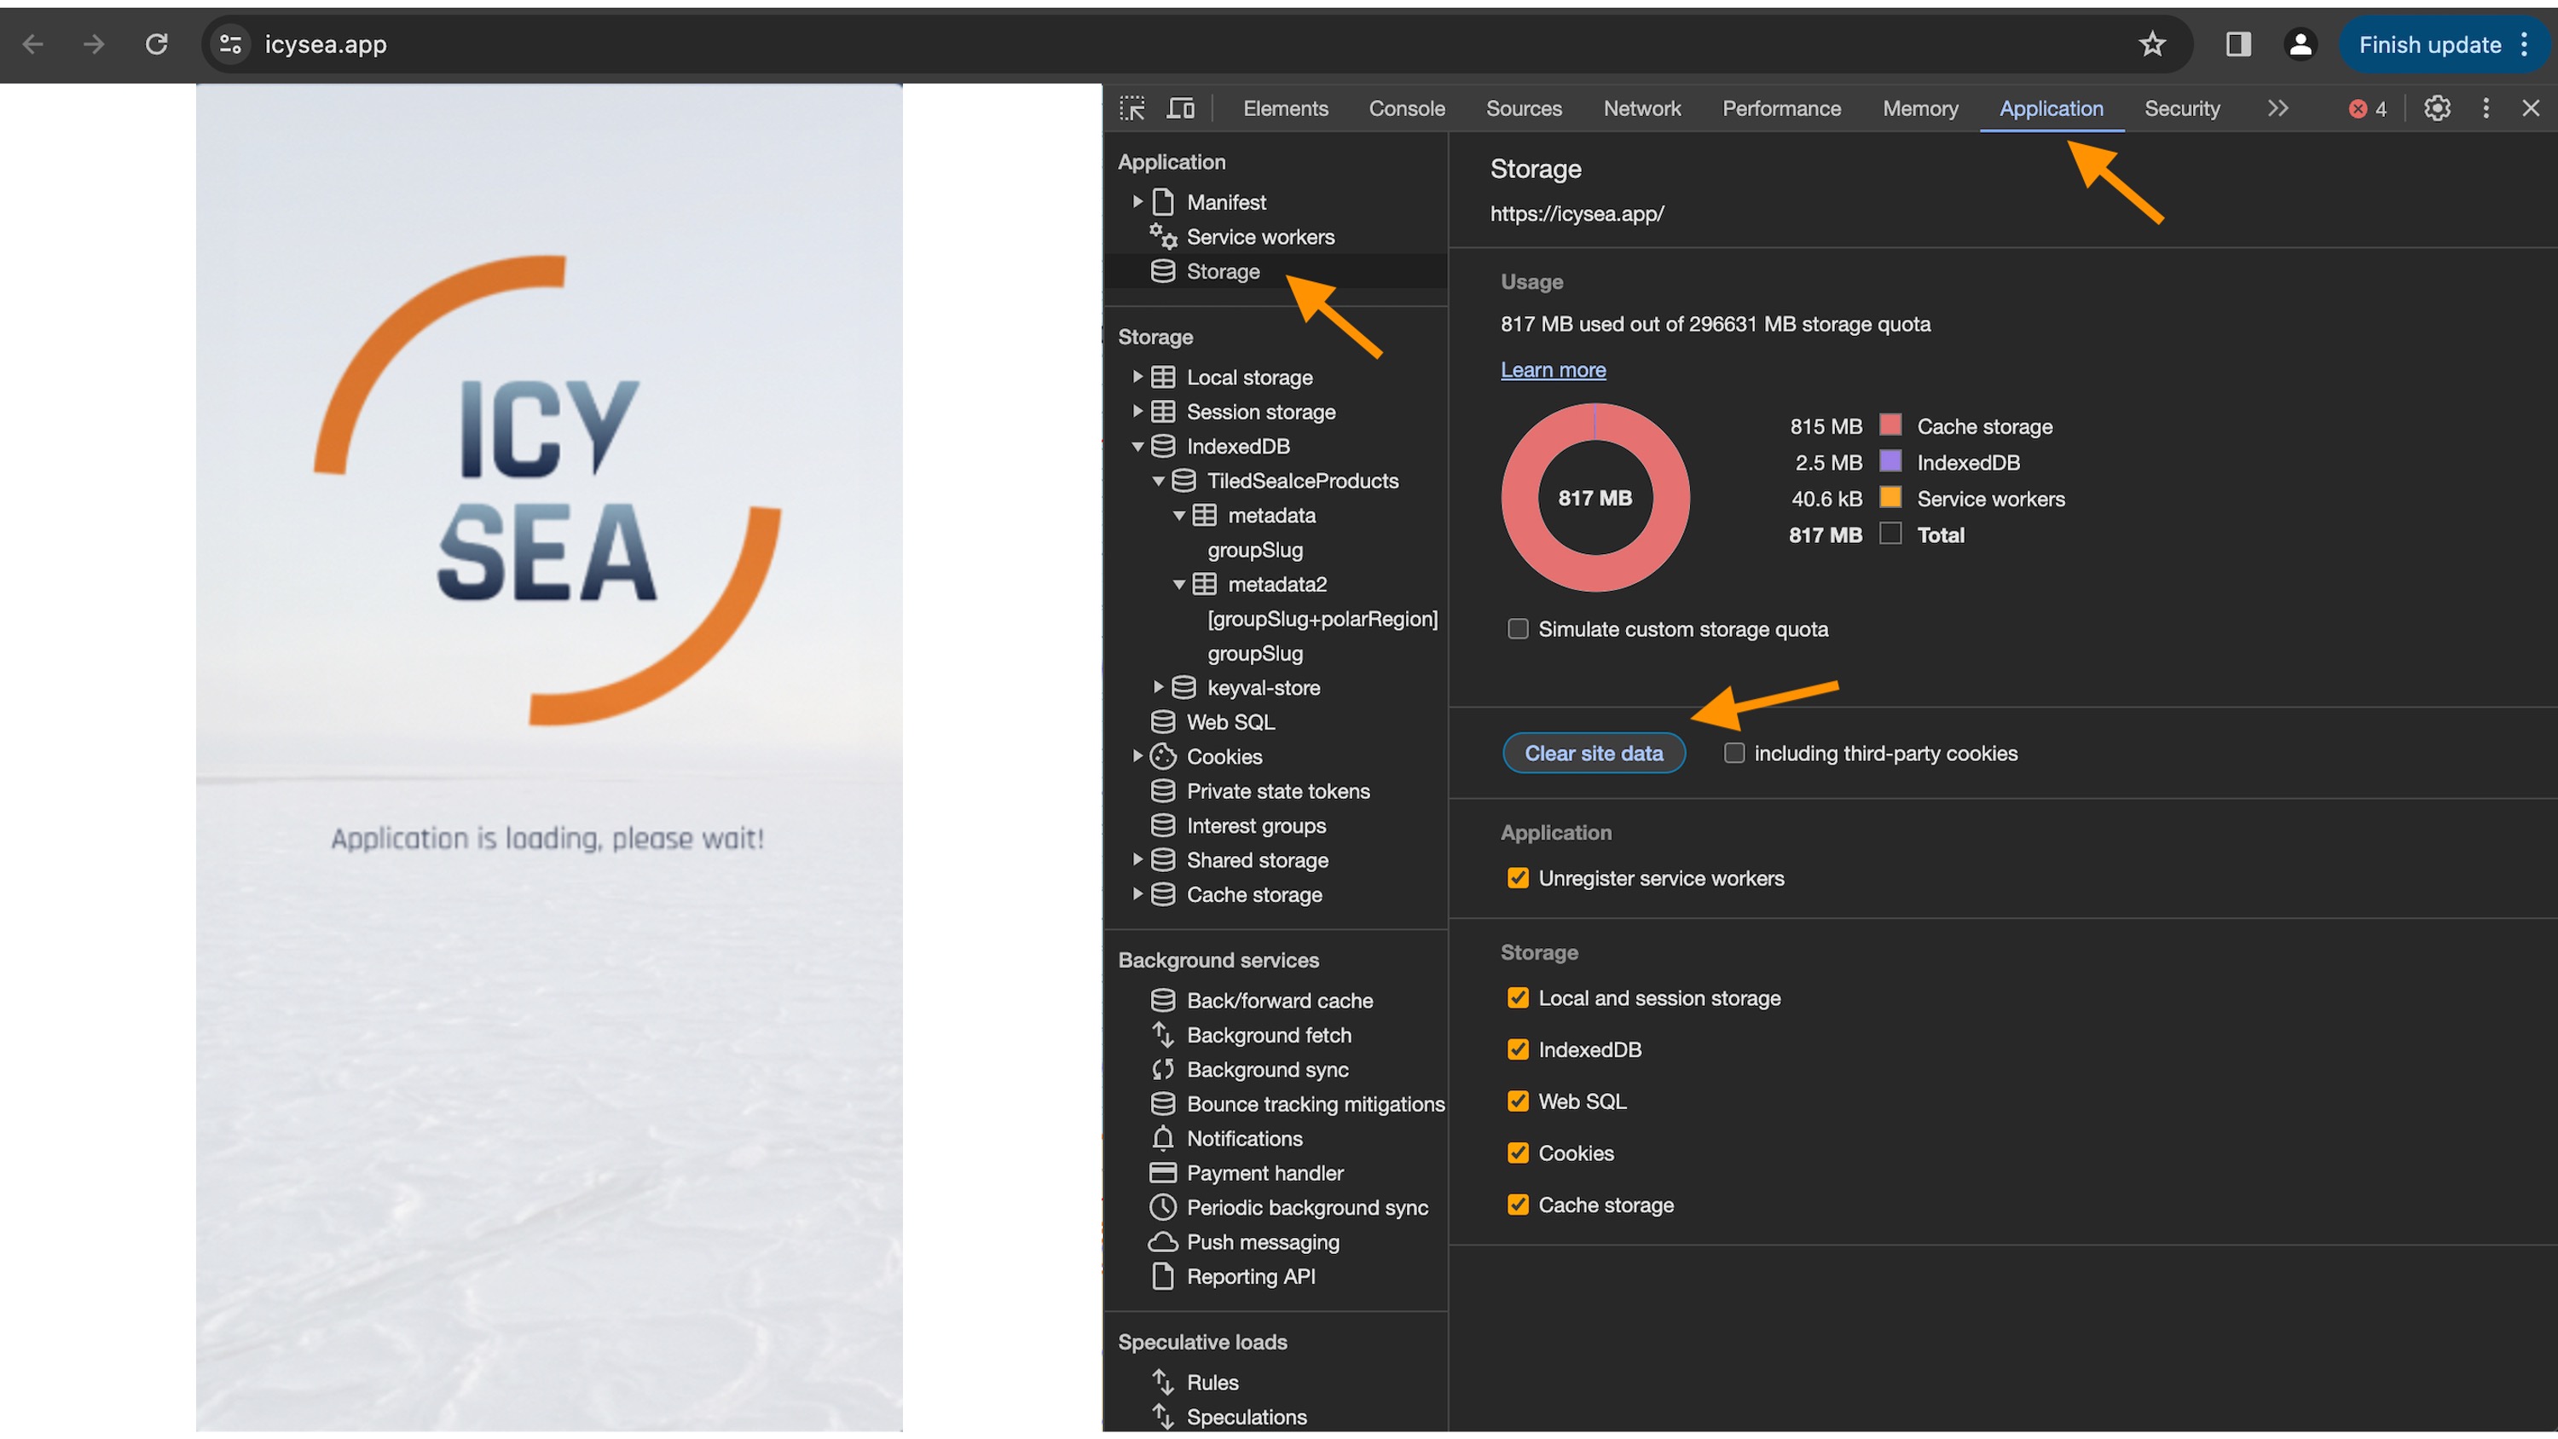The width and height of the screenshot is (2558, 1439).
Task: Collapse the IndexedDB tree
Action: pos(1138,446)
